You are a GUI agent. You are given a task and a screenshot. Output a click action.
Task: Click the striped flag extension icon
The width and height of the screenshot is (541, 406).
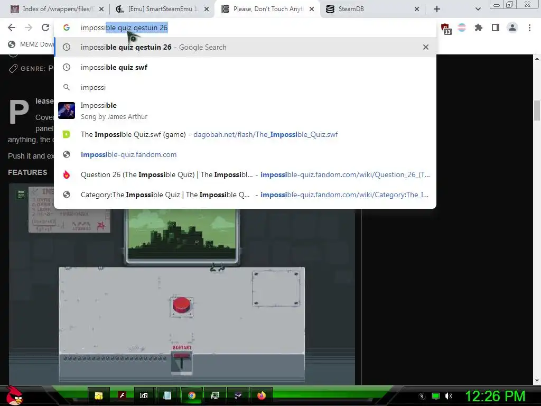[462, 27]
